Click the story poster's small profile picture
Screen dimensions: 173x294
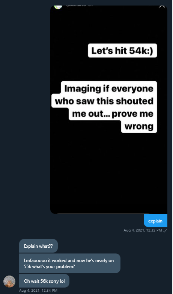click(x=58, y=7)
